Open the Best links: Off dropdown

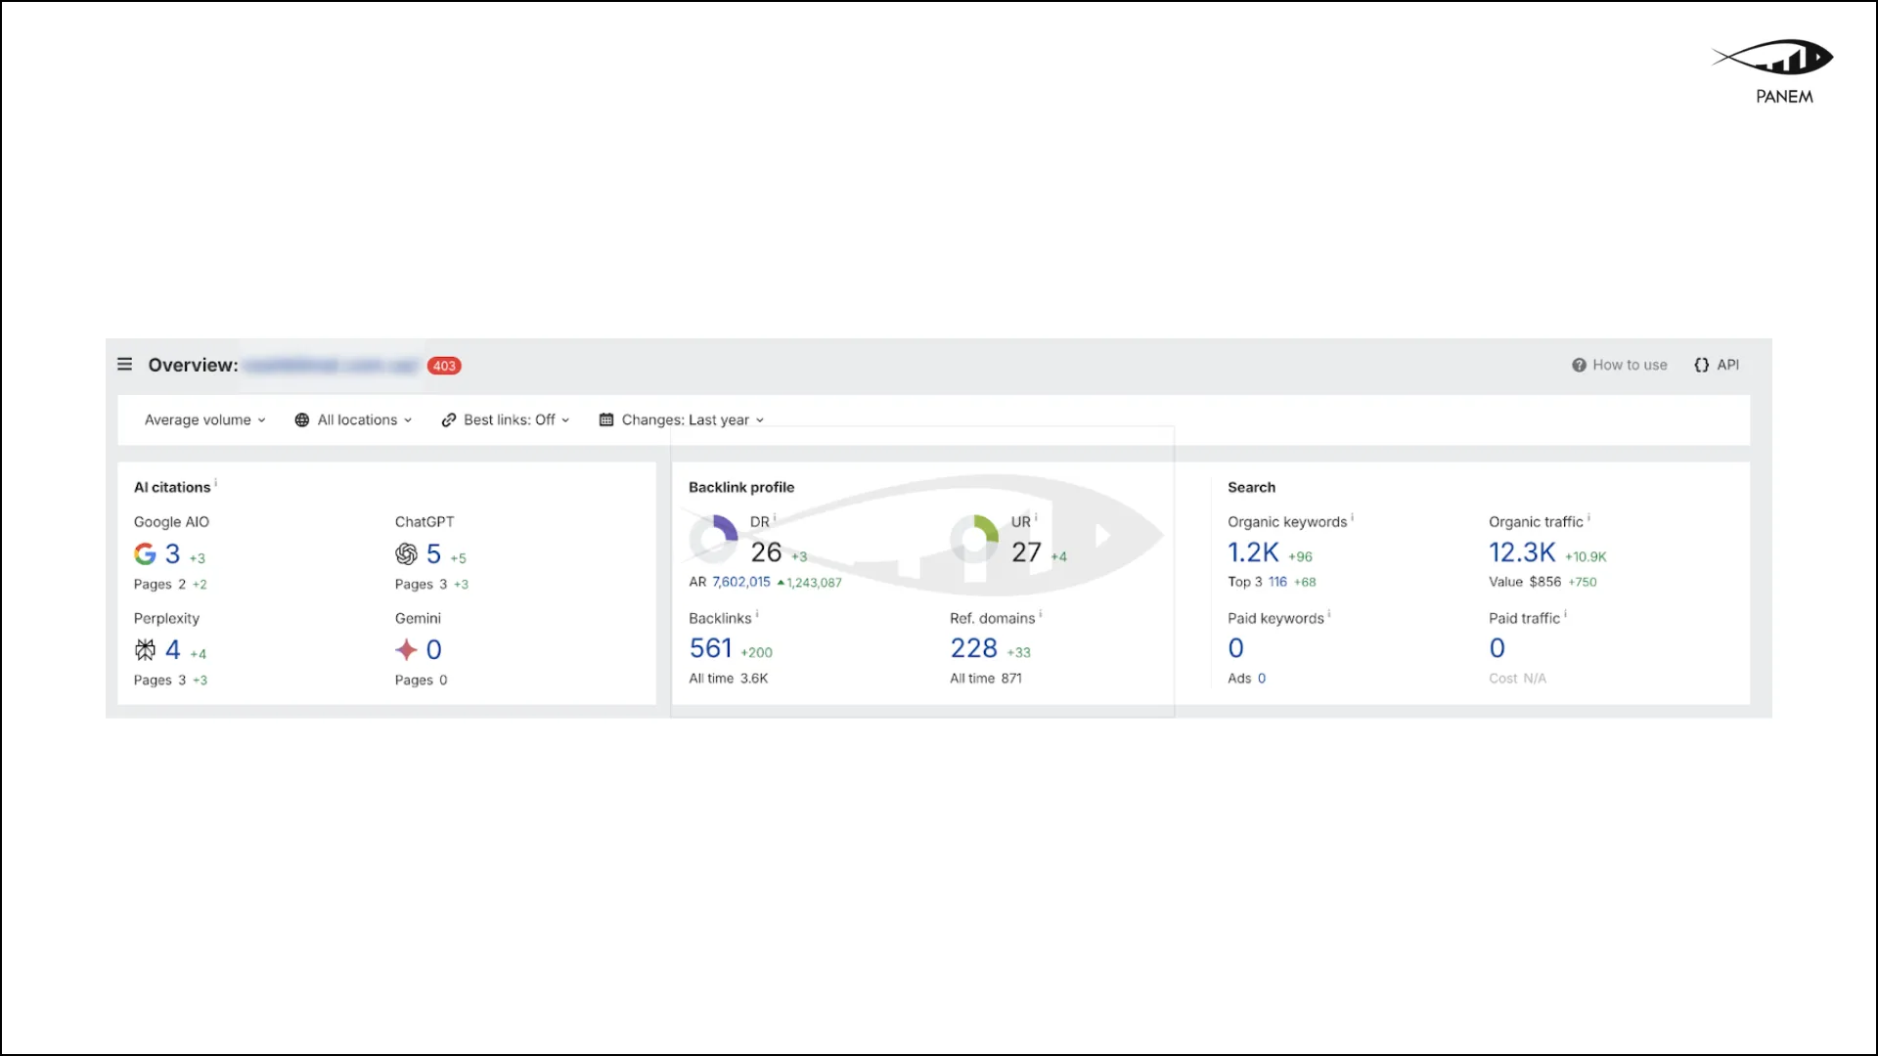click(506, 419)
